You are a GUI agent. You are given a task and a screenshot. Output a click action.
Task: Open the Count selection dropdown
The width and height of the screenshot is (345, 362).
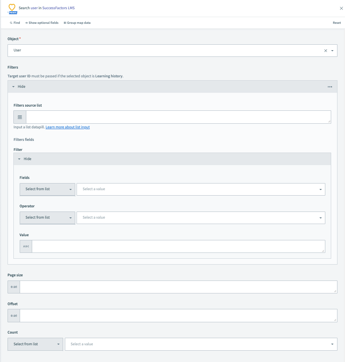(x=201, y=344)
